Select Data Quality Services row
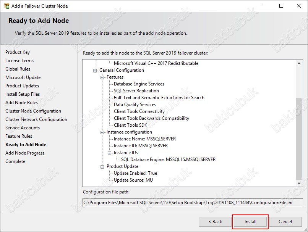This screenshot has height=232, width=308. 135,105
